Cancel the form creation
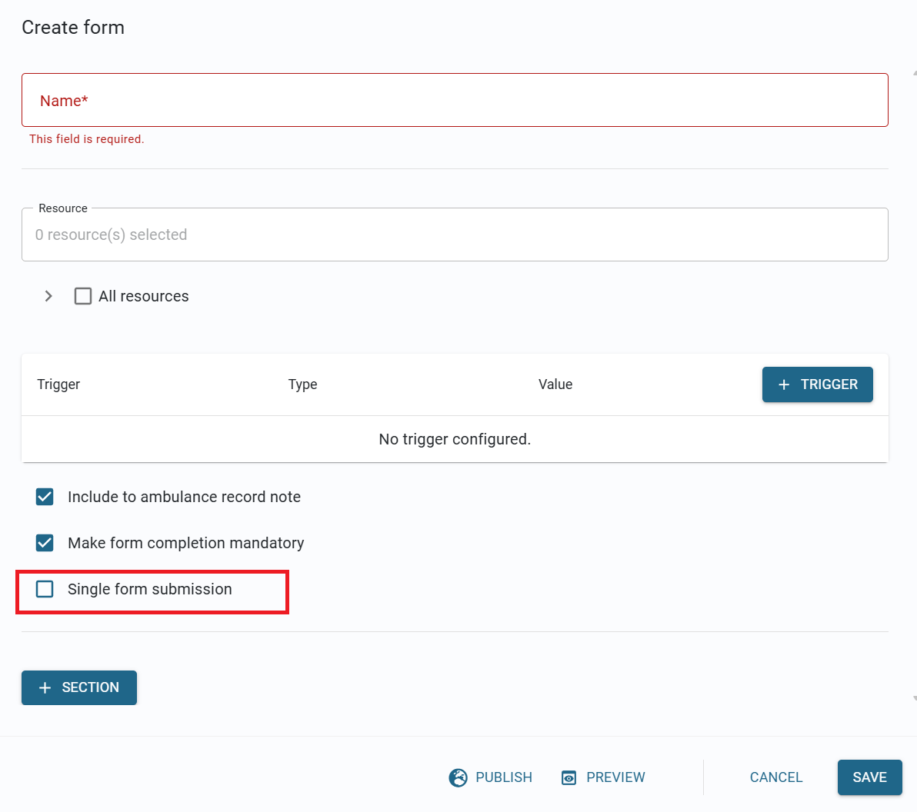Viewport: 917px width, 812px height. click(x=775, y=777)
